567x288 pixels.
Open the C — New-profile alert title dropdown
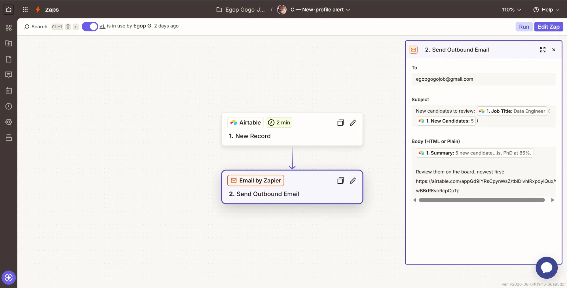(320, 10)
